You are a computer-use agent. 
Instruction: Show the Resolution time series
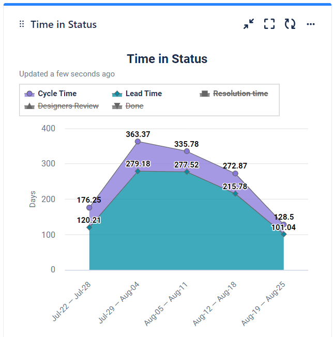tap(234, 94)
